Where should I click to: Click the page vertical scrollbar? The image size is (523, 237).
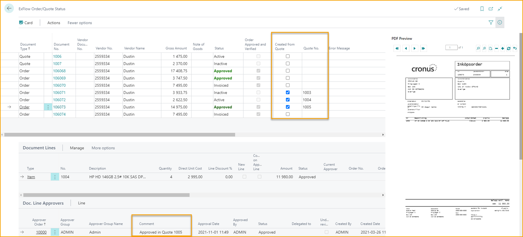tap(521, 96)
